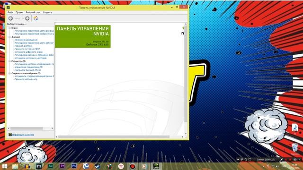Screen dimensions: 303x170
Task: Click the task tree horizontal scrollbar thumb
Action: (27, 128)
